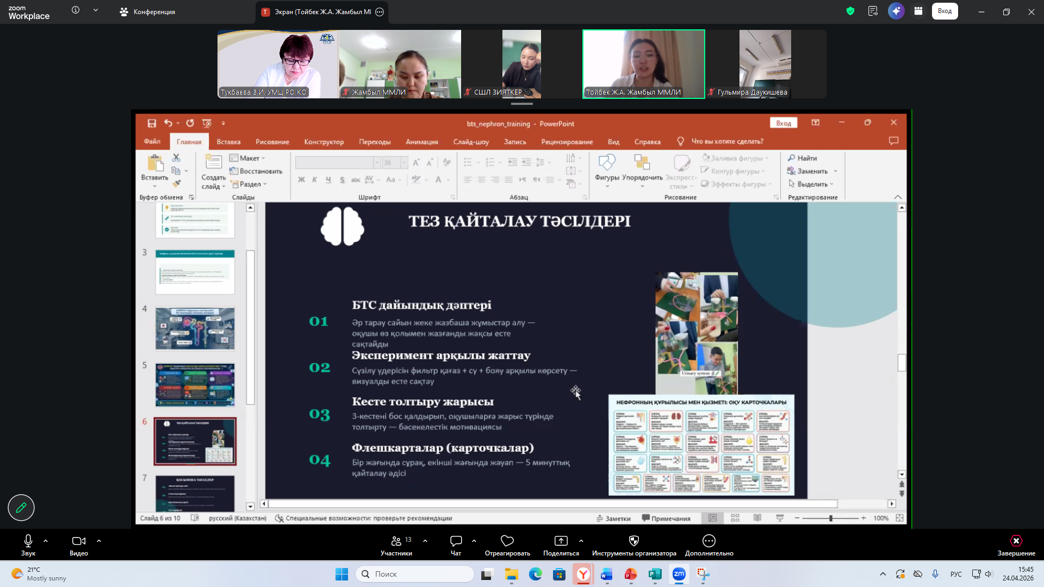Expand the meeting info dropdown chevron
Image resolution: width=1044 pixels, height=587 pixels.
tap(96, 10)
